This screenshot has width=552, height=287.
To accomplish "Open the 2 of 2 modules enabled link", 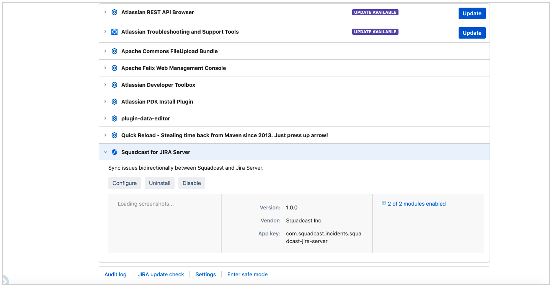I will click(x=416, y=204).
